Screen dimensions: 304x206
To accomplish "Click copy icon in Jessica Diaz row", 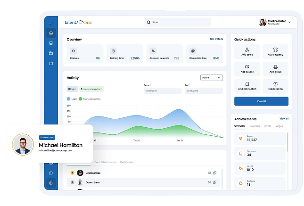I will (x=214, y=173).
